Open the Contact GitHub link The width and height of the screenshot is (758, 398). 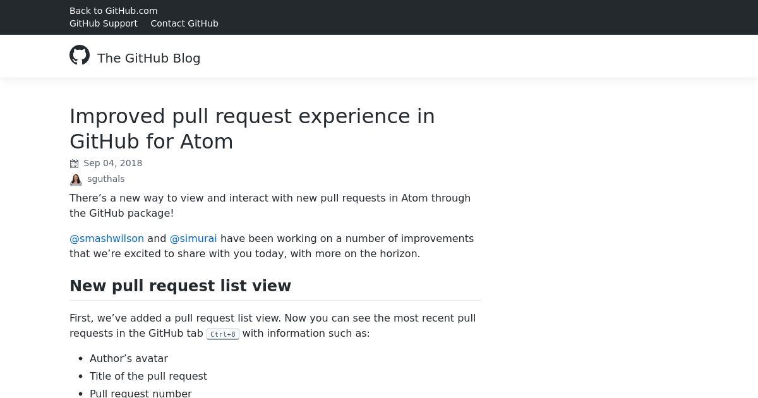click(184, 23)
